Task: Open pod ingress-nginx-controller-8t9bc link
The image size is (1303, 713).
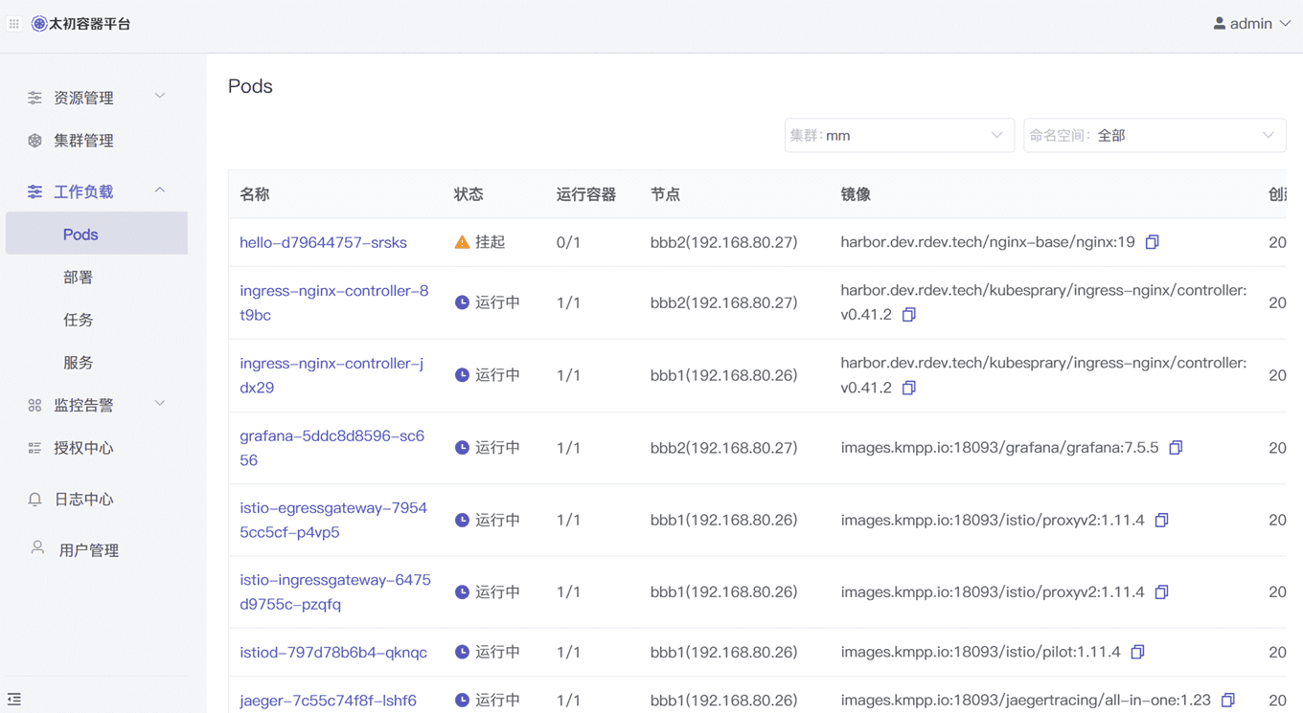Action: (334, 302)
